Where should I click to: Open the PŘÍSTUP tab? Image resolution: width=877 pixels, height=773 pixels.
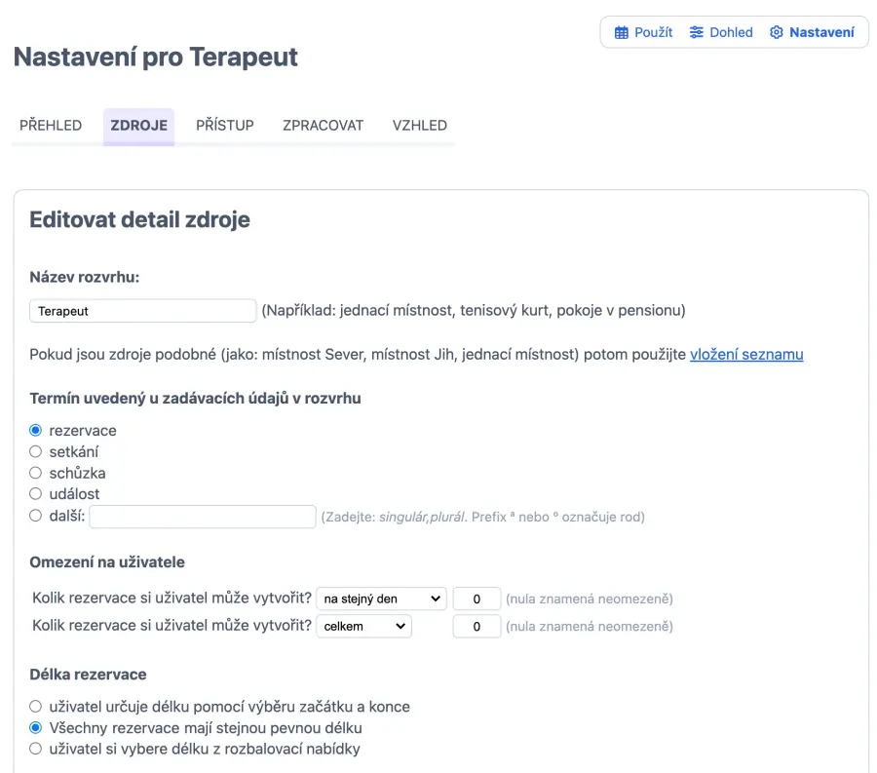click(x=225, y=125)
